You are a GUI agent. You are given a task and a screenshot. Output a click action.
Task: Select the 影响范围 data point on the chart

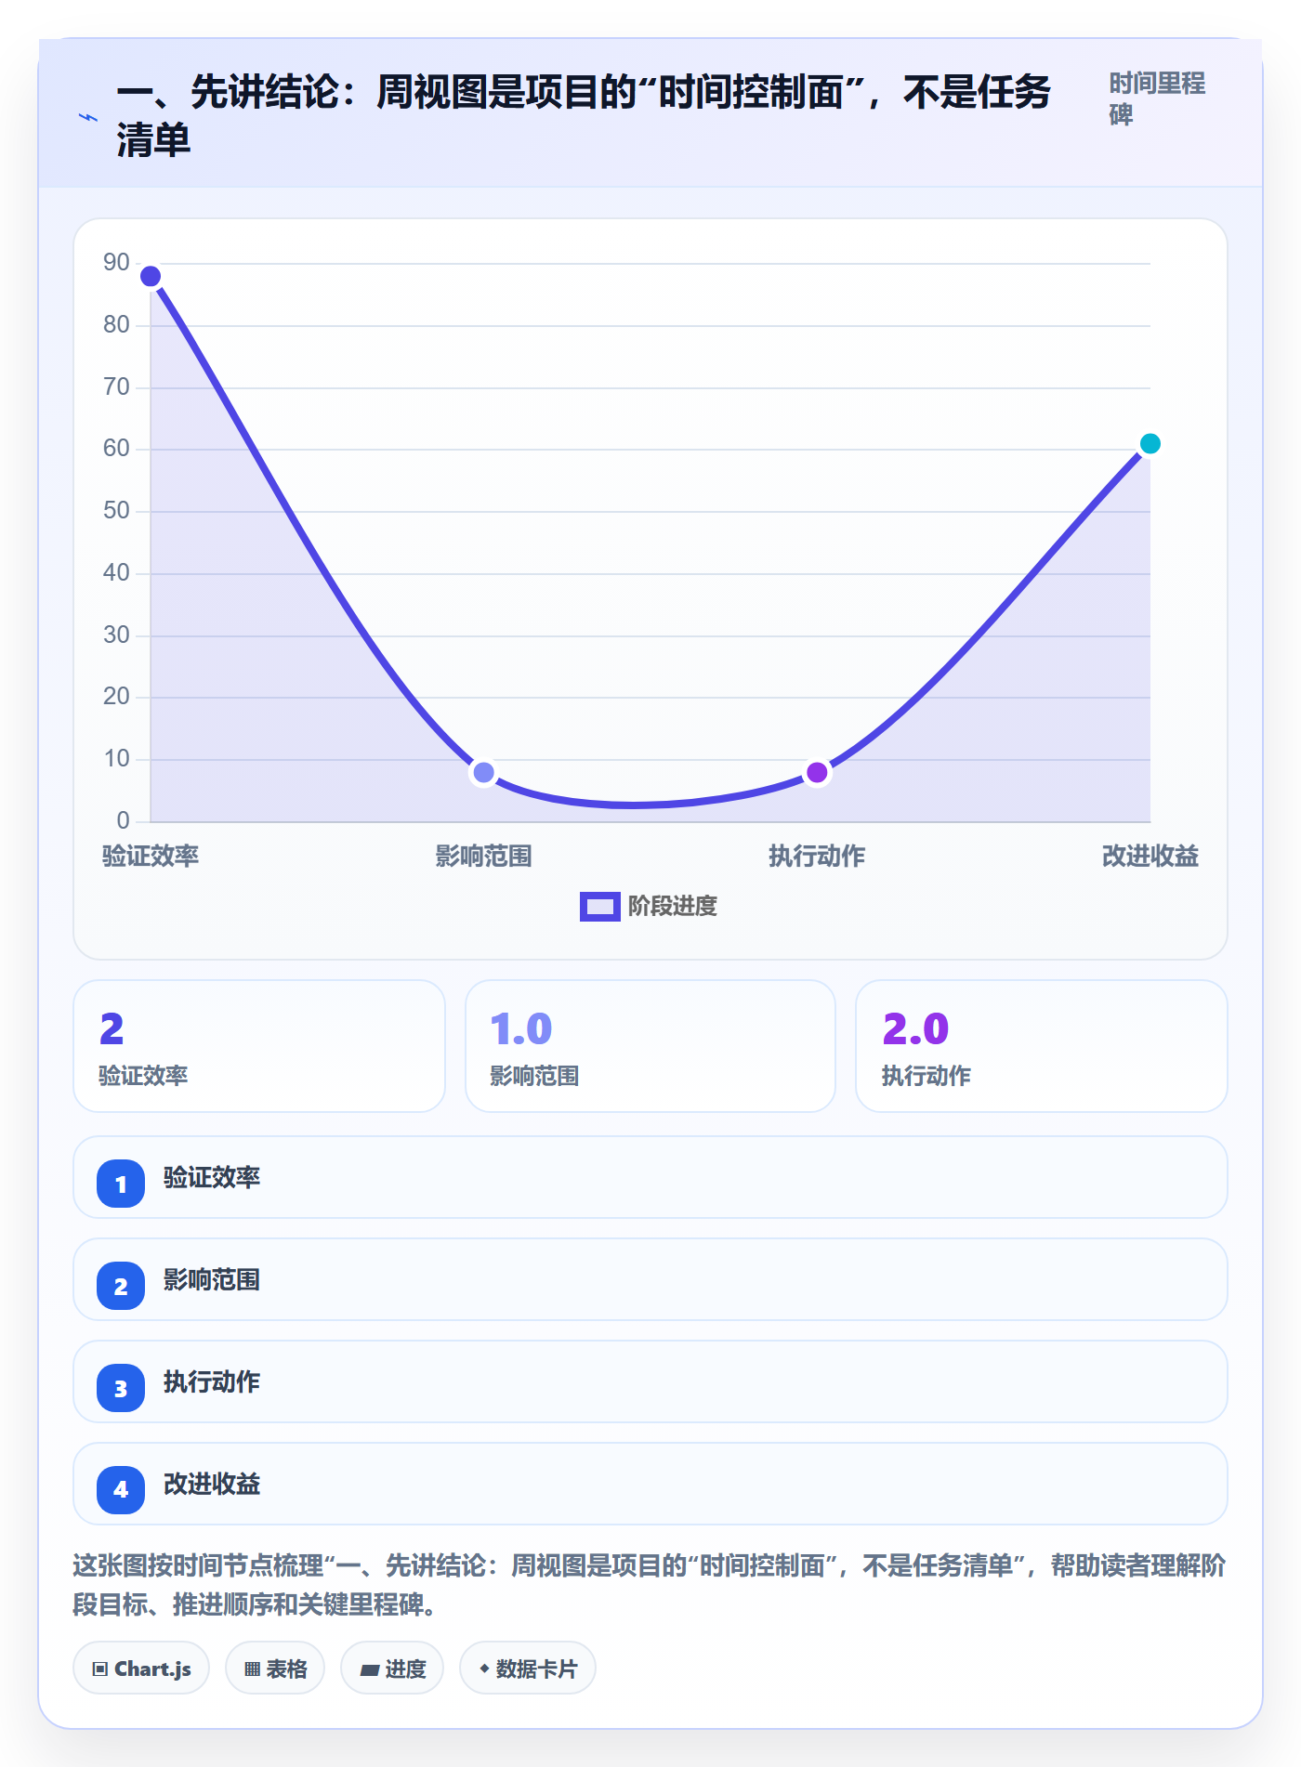coord(483,772)
